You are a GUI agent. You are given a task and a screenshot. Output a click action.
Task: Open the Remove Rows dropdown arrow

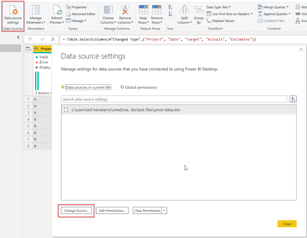(x=161, y=22)
